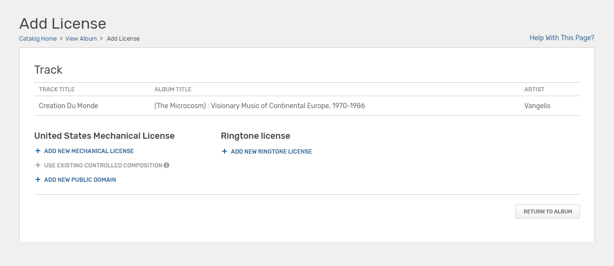The height and width of the screenshot is (266, 614).
Task: Click the plus icon beside Add New Ringtone License
Action: (x=224, y=152)
